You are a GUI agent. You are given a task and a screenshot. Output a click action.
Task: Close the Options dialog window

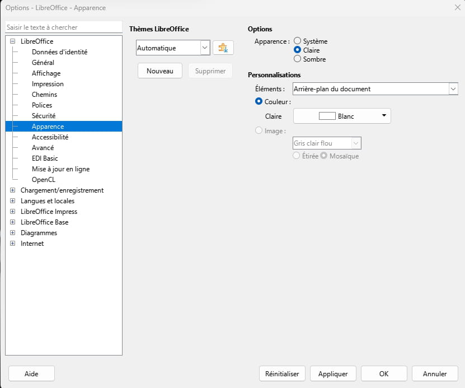[457, 7]
